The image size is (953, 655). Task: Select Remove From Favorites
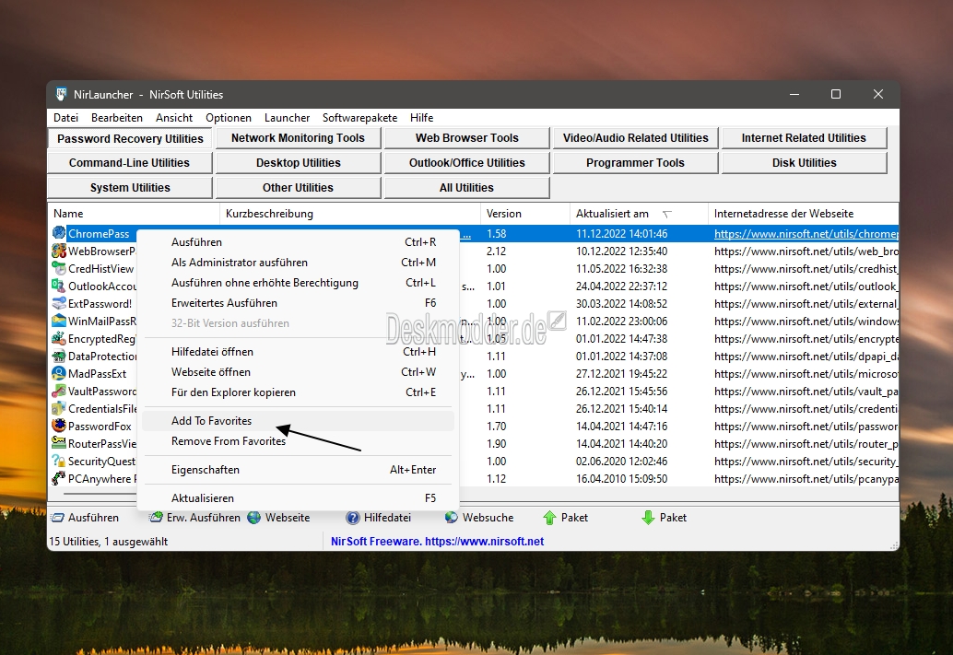point(298,441)
